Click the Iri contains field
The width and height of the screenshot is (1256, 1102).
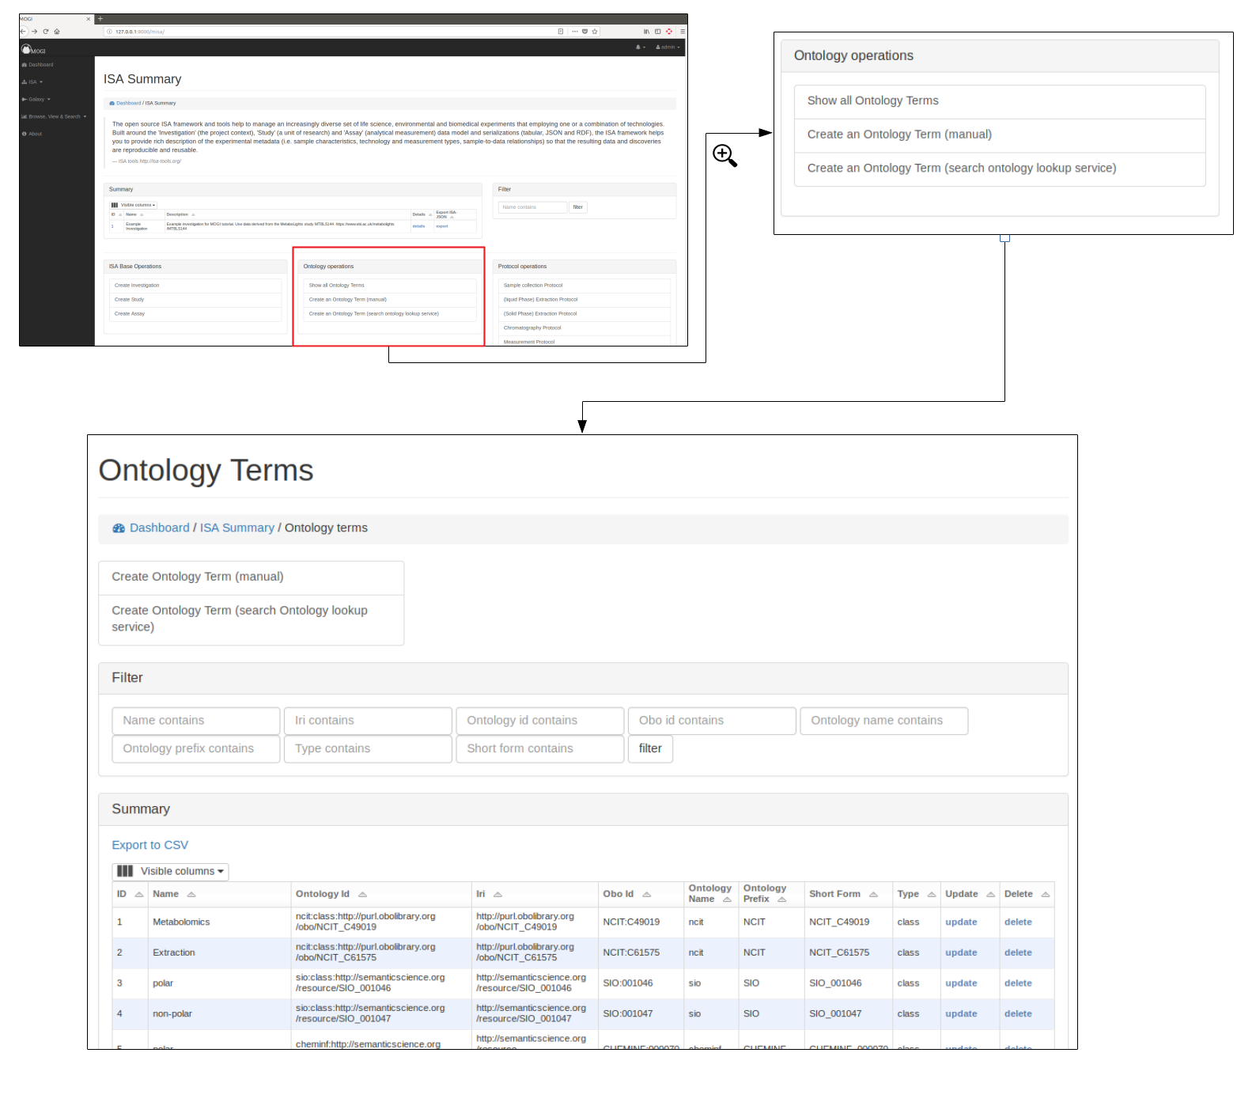click(x=369, y=721)
